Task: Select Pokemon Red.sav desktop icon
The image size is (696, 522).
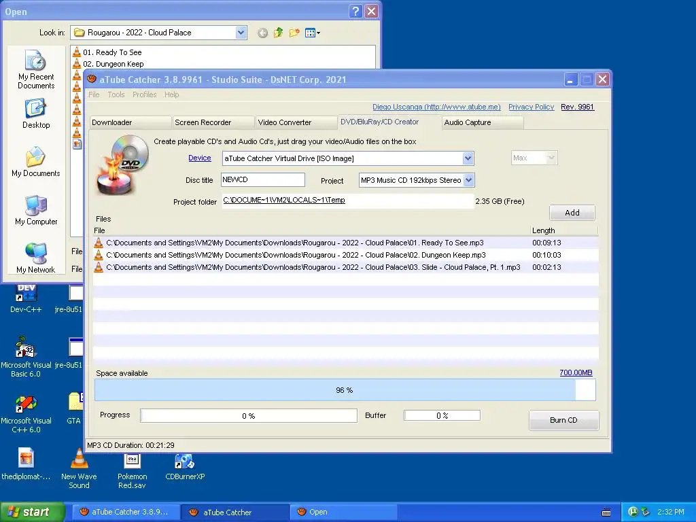Action: (x=132, y=470)
